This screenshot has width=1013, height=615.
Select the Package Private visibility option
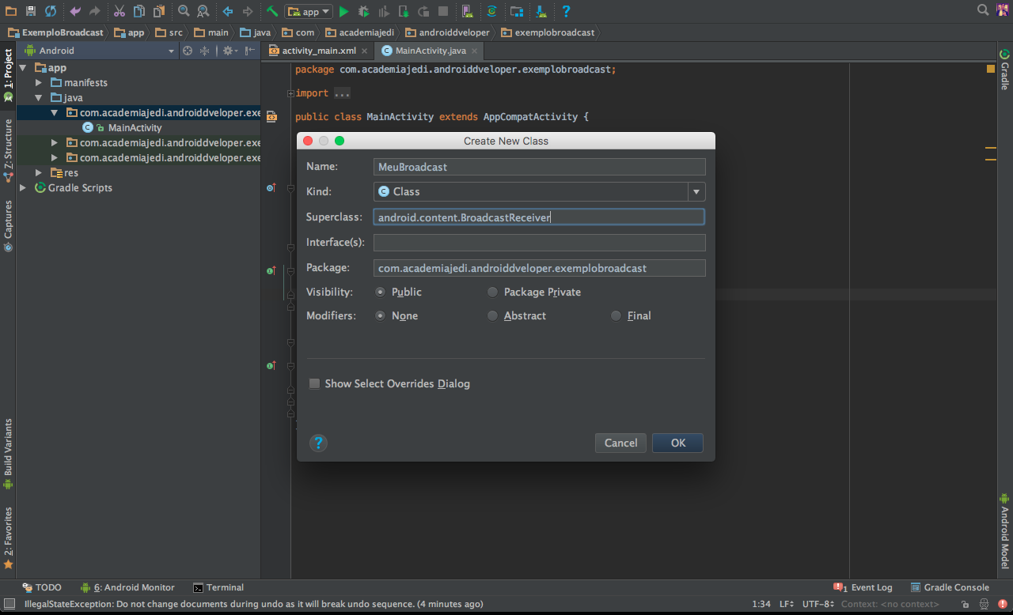[x=492, y=292]
